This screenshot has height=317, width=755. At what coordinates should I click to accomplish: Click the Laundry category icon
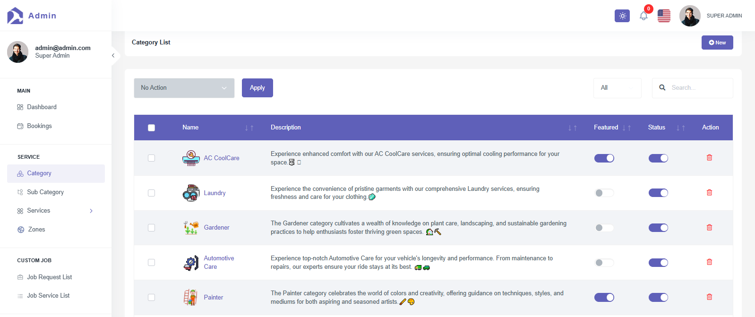click(x=191, y=193)
